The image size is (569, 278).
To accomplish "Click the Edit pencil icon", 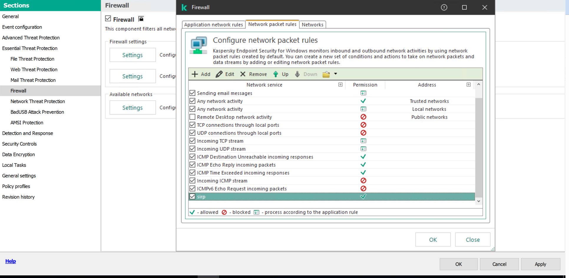I will click(219, 74).
